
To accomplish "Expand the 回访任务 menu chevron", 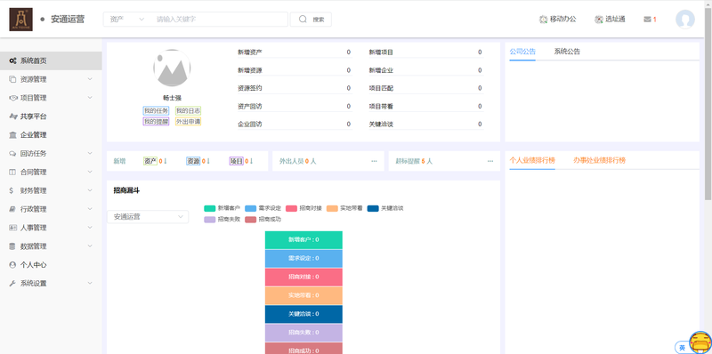I will tap(90, 153).
